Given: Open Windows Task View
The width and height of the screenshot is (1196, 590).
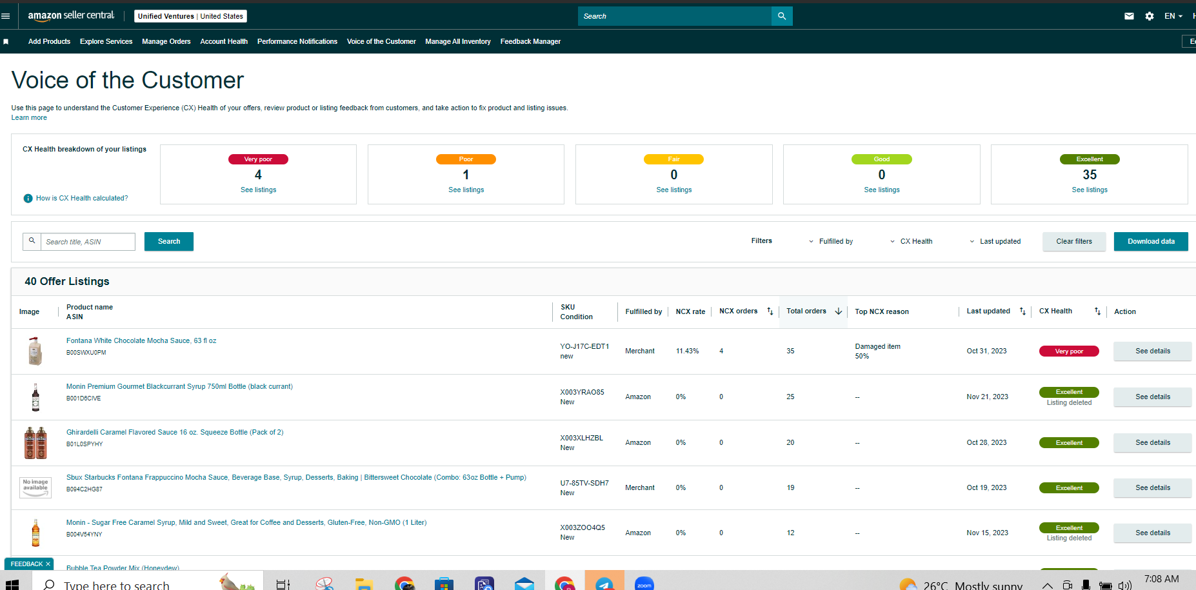Looking at the screenshot, I should (283, 584).
